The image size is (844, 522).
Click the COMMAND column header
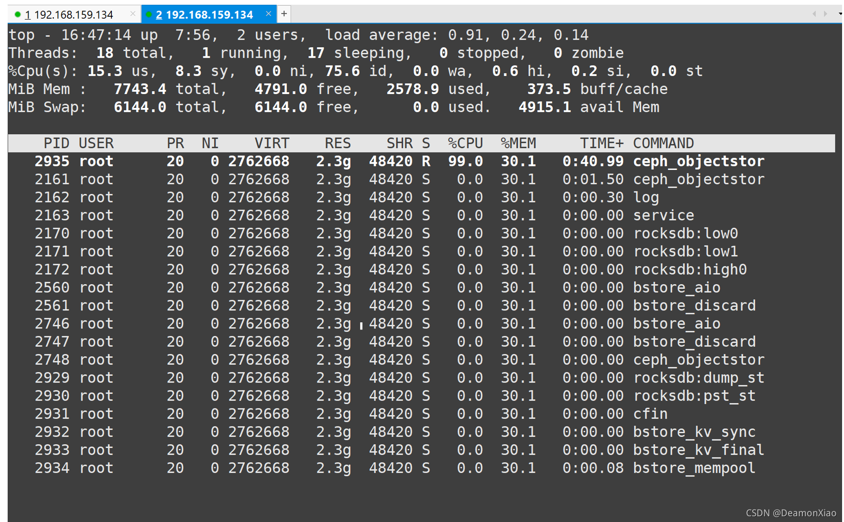tap(663, 143)
